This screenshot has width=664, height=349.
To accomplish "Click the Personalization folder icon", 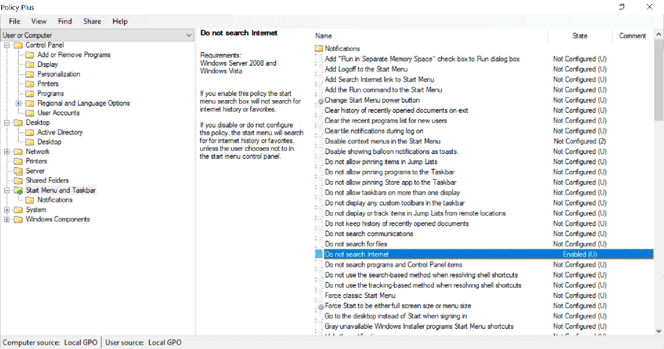I will 29,74.
